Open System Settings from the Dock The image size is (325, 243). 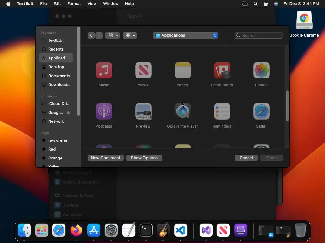111,230
